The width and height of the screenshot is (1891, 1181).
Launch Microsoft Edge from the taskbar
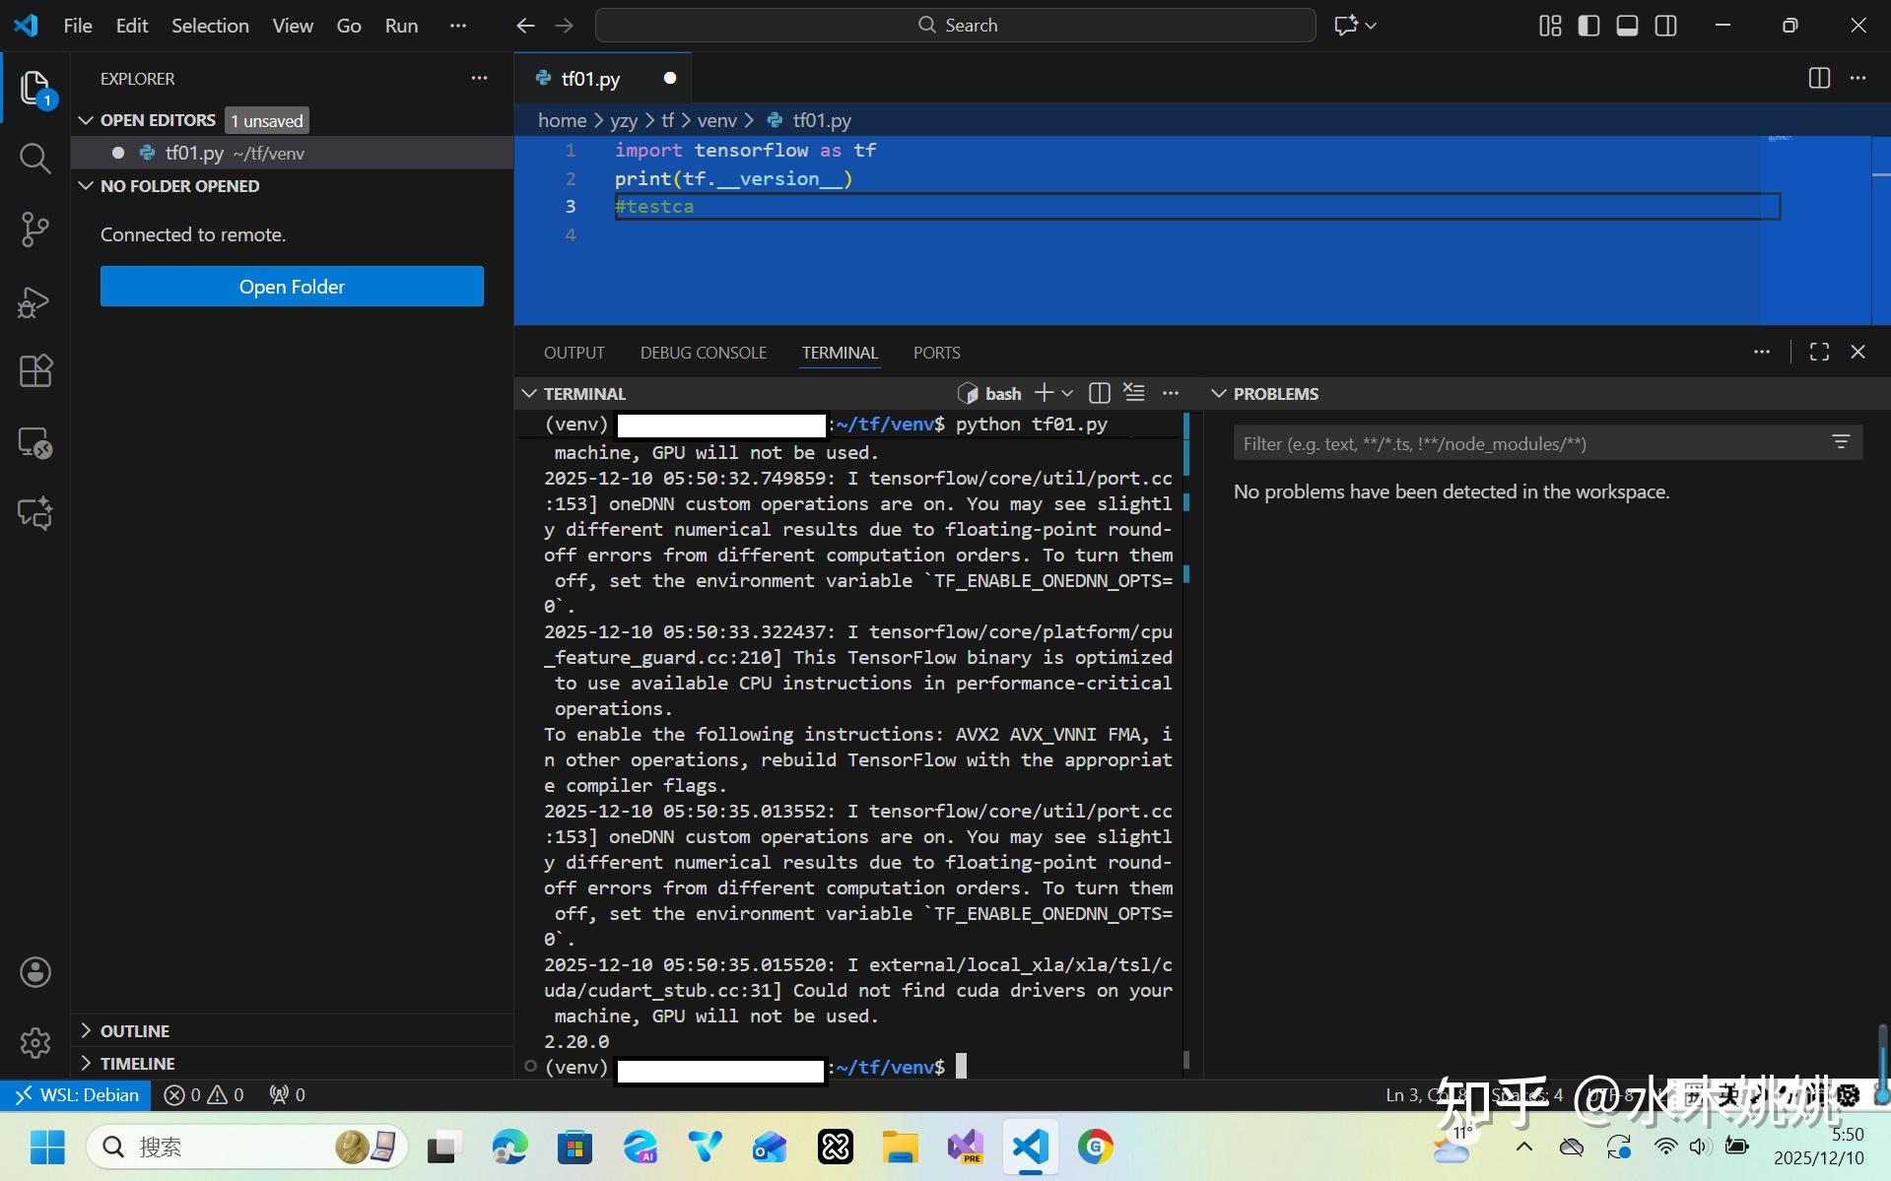507,1147
